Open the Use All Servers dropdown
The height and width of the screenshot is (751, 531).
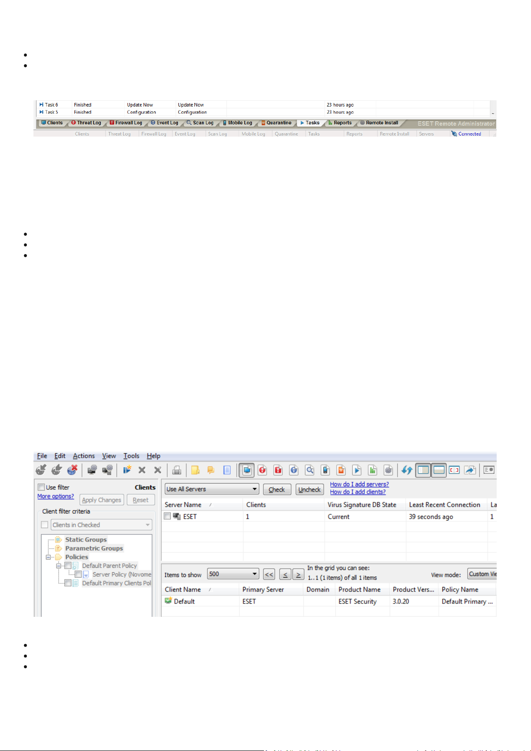coord(212,489)
